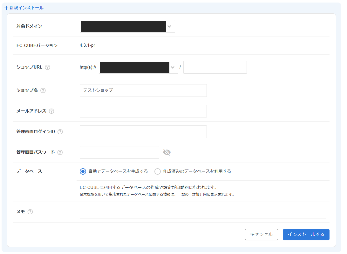Click the 新規インストール heading link
The width and height of the screenshot is (347, 254).
click(x=26, y=8)
